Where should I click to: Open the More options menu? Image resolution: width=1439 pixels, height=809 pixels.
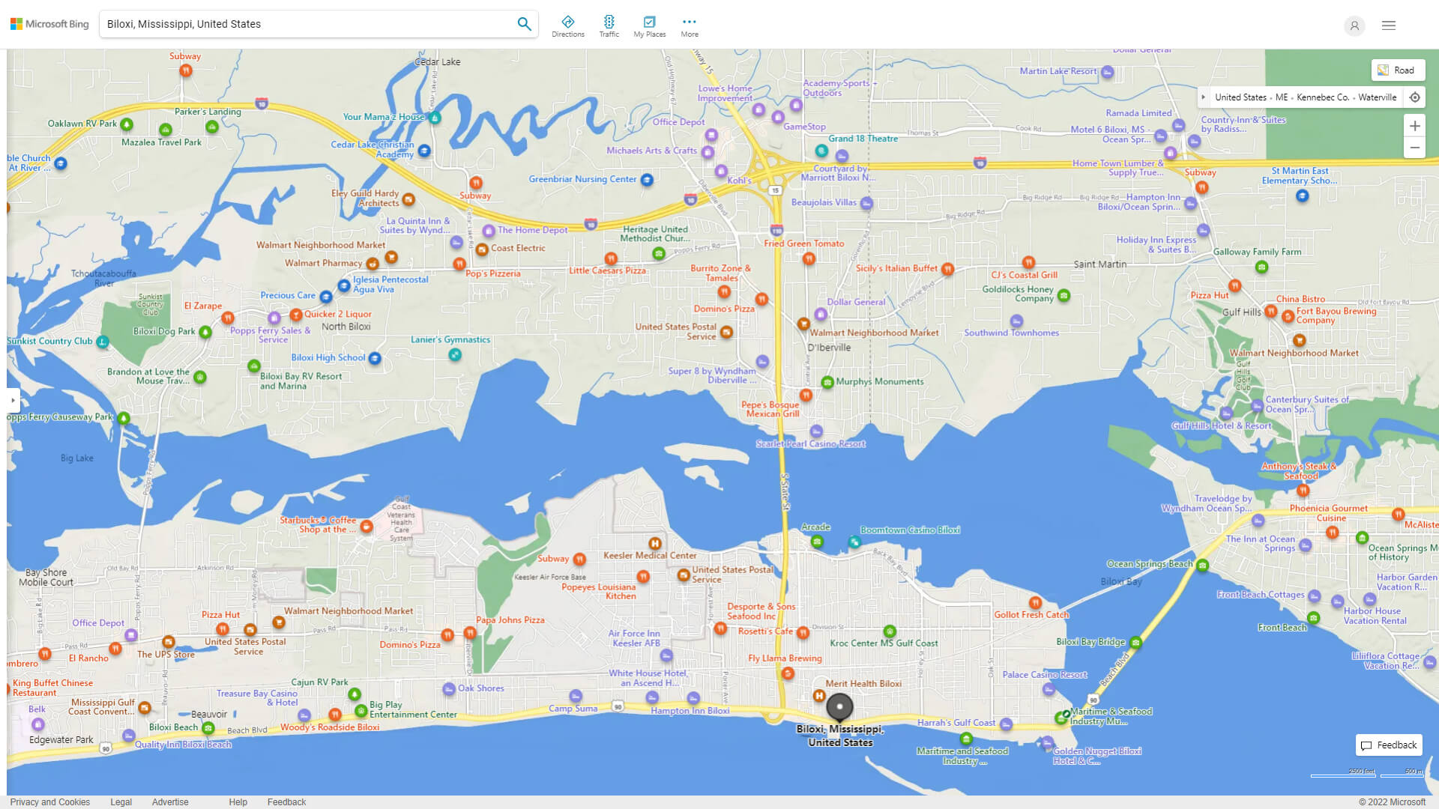click(x=689, y=25)
